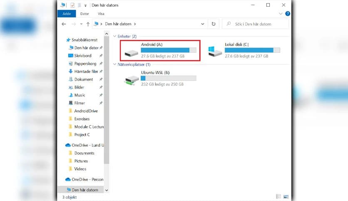This screenshot has height=201, width=348.
Task: Select Hämtade filer in quick access
Action: point(86,71)
